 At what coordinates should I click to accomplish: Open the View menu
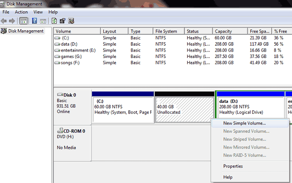click(x=38, y=12)
